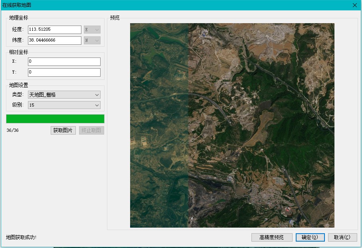Click the 预览 group label
This screenshot has height=248, width=362.
point(115,18)
